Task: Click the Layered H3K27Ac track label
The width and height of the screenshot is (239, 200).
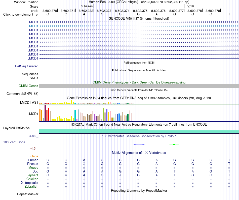Action: pyautogui.click(x=16, y=128)
